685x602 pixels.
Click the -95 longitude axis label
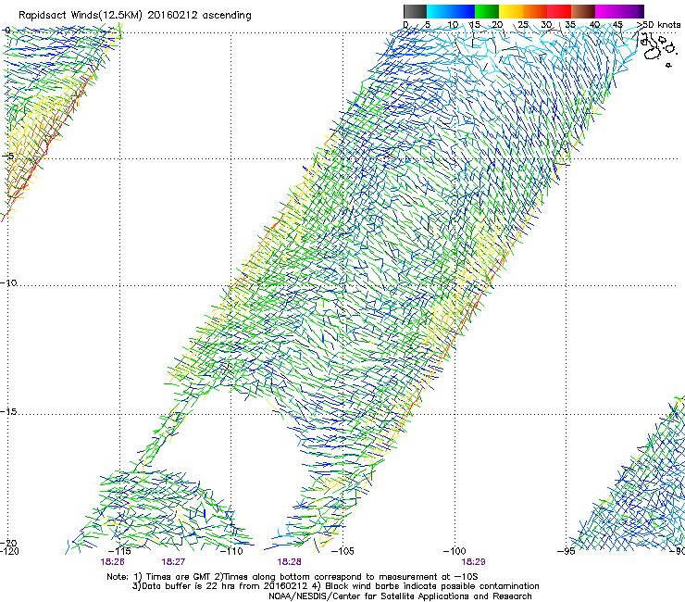click(x=567, y=551)
